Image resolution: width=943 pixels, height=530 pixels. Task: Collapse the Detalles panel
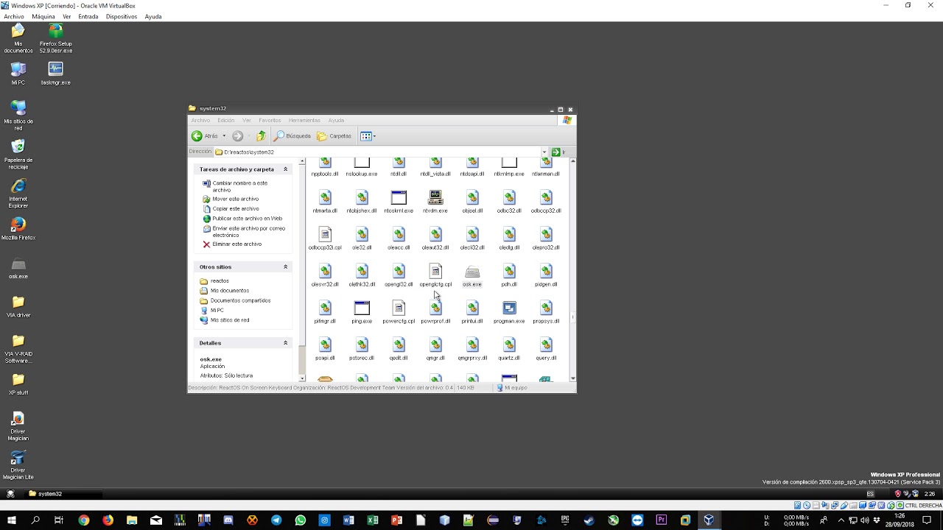click(286, 343)
